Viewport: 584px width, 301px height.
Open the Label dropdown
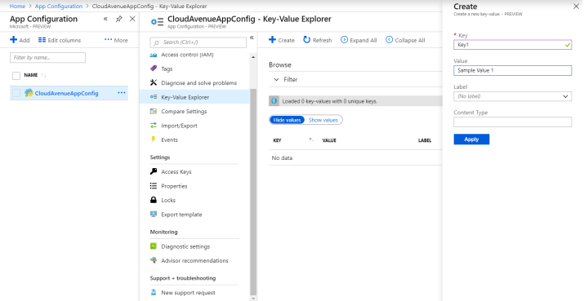click(512, 96)
